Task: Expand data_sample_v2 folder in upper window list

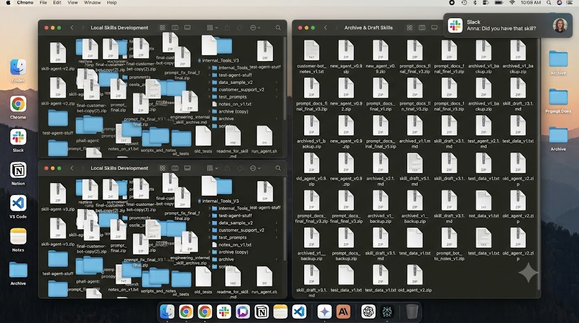Action: (x=209, y=82)
